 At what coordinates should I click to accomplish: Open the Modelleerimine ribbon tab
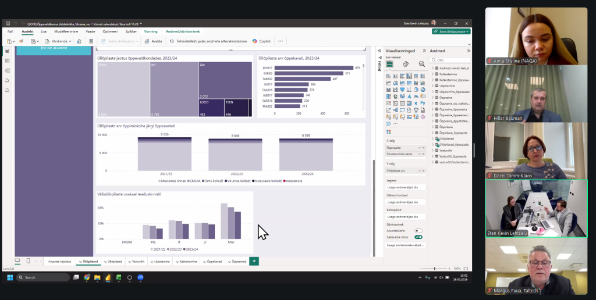tap(66, 31)
